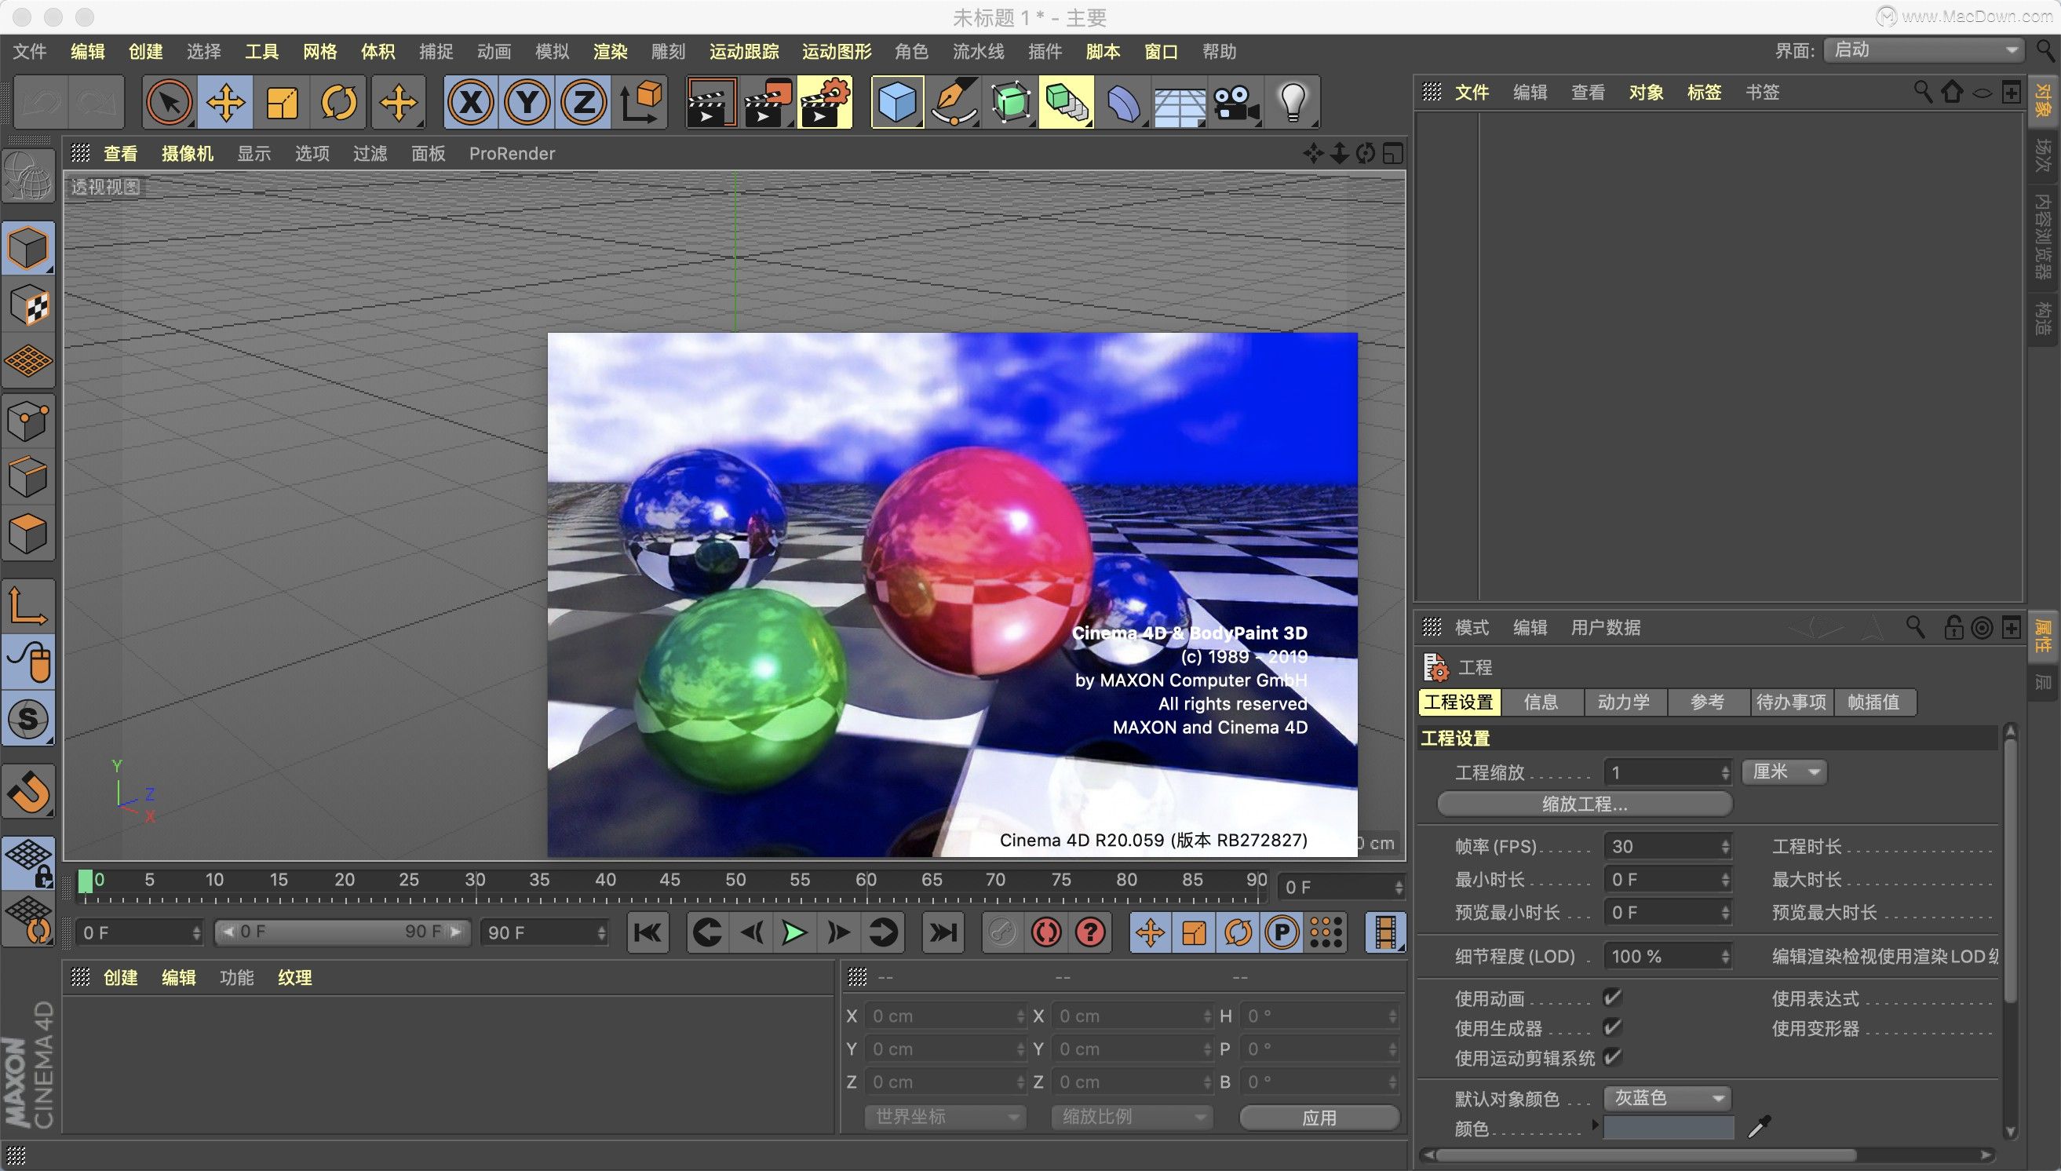The height and width of the screenshot is (1171, 2061).
Task: Enable axis mode L-shaped icon
Action: pyautogui.click(x=27, y=606)
